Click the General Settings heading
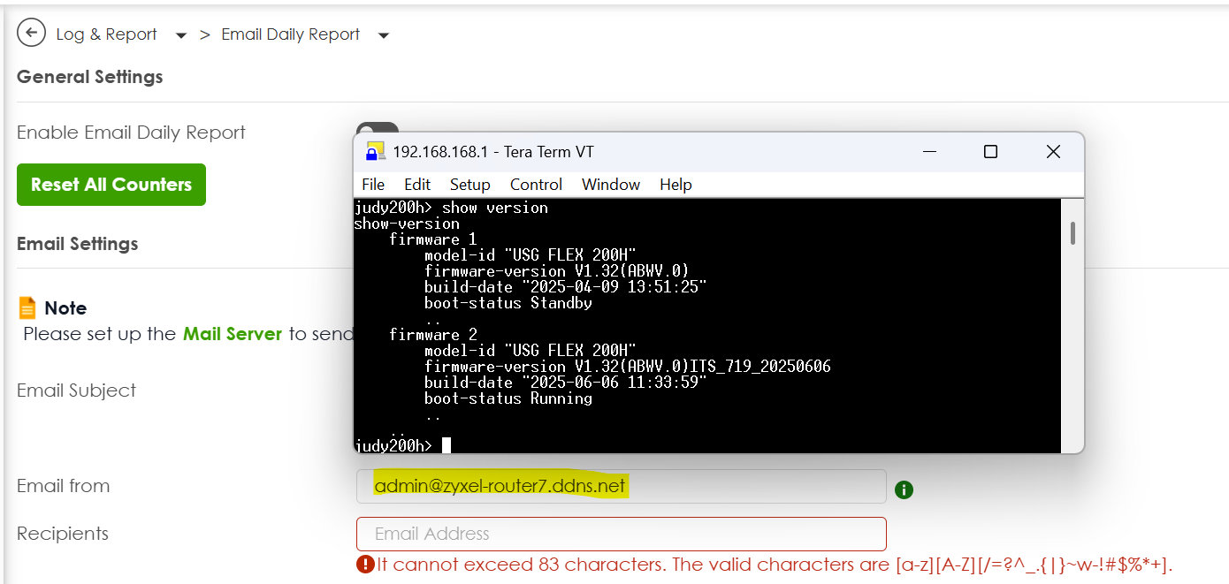1229x584 pixels. coord(90,77)
